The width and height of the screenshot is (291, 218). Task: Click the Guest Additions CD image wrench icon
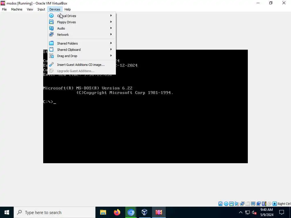[x=51, y=64]
